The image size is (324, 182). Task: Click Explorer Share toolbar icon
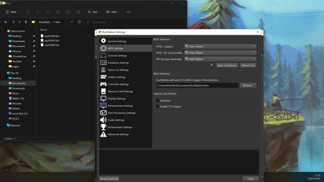tap(68, 12)
